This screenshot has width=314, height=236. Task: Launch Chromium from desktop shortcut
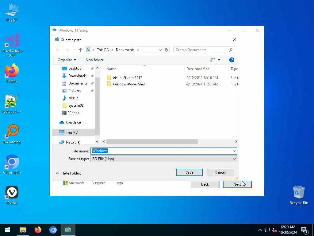click(x=12, y=165)
